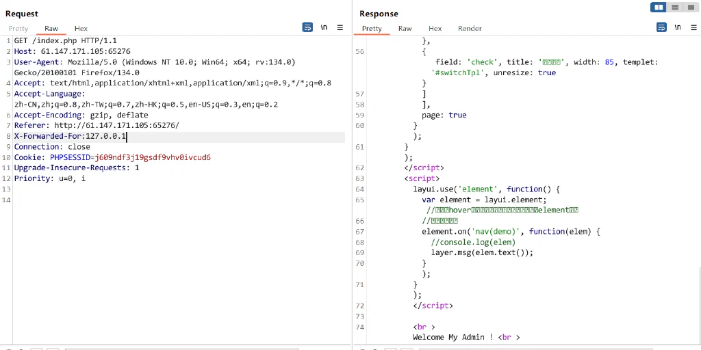Open the Request panel hamburger menu
The image size is (701, 350).
(x=340, y=27)
